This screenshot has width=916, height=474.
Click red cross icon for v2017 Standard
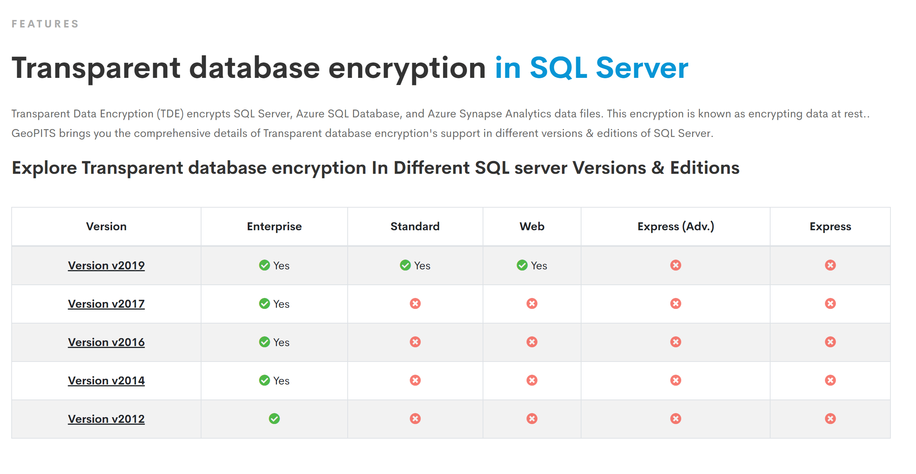tap(415, 304)
